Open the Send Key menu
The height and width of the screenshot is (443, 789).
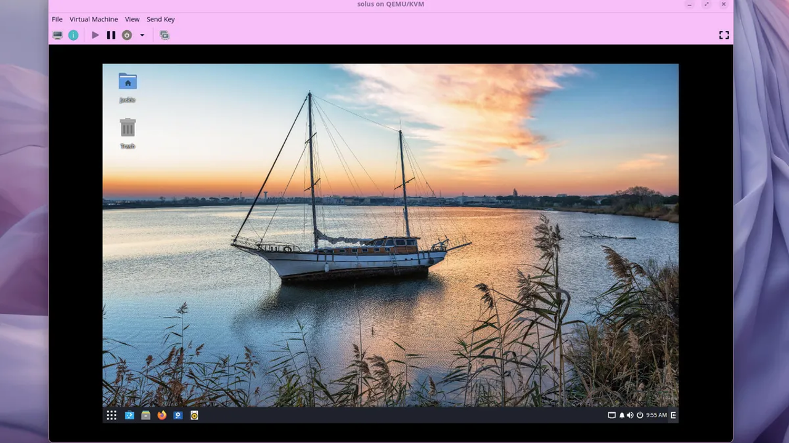[x=160, y=19]
